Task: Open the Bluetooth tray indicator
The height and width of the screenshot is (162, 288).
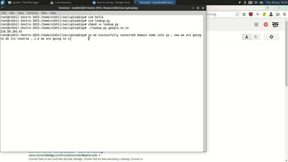Action: click(245, 2)
